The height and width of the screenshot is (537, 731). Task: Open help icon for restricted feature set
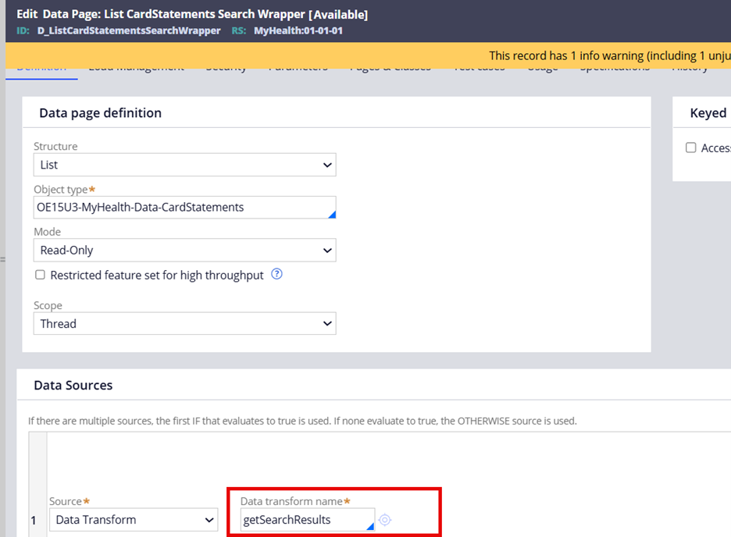[276, 274]
